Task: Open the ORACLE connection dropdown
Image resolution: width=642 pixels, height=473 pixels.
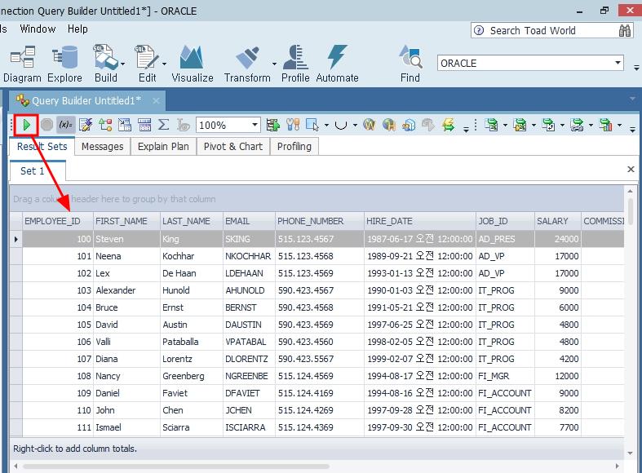Action: click(618, 63)
